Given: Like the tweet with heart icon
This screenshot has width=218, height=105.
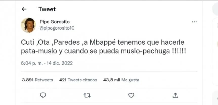Looking at the screenshot, I should 131,95.
